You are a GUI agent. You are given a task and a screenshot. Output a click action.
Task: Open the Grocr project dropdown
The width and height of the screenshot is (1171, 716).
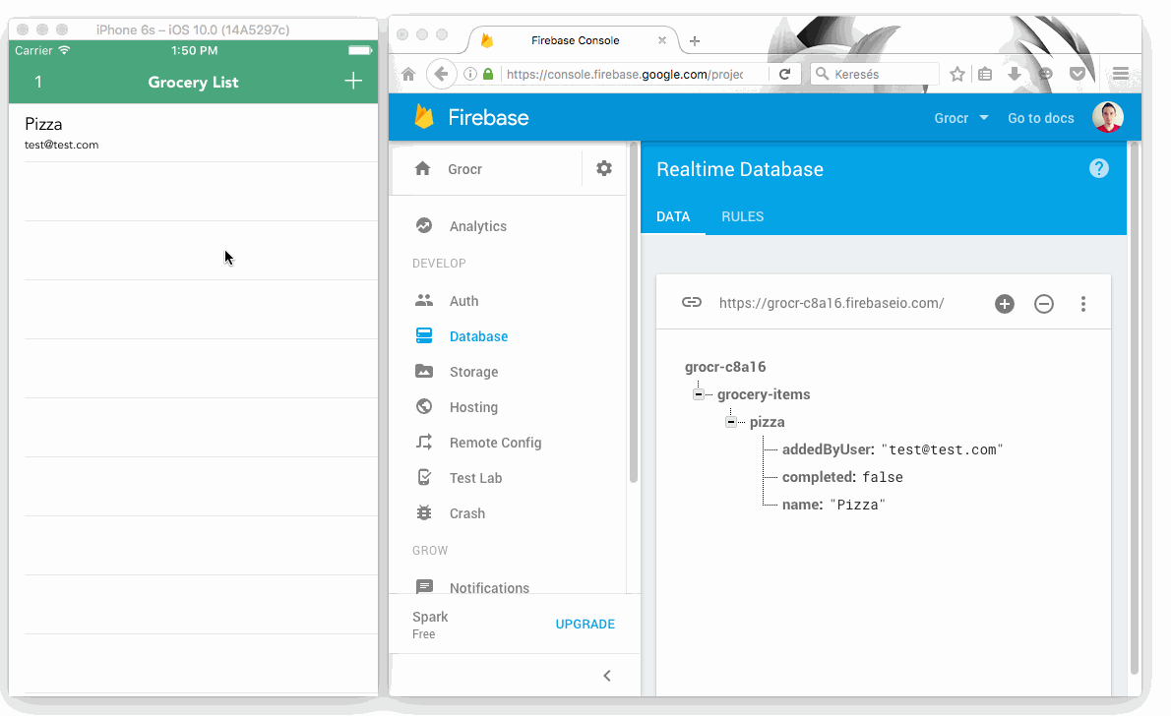[x=960, y=117]
